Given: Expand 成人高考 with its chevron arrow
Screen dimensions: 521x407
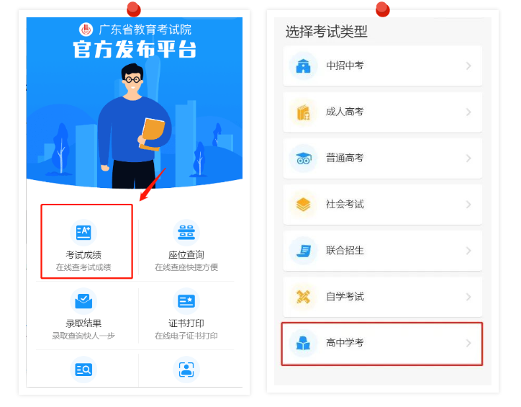Looking at the screenshot, I should point(468,112).
